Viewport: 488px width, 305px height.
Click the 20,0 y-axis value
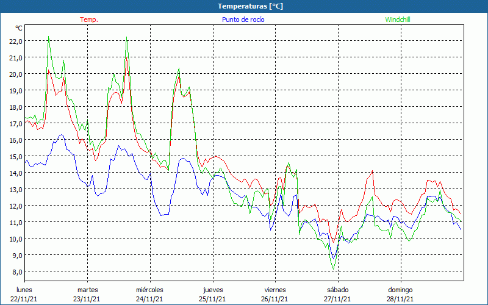click(x=16, y=74)
